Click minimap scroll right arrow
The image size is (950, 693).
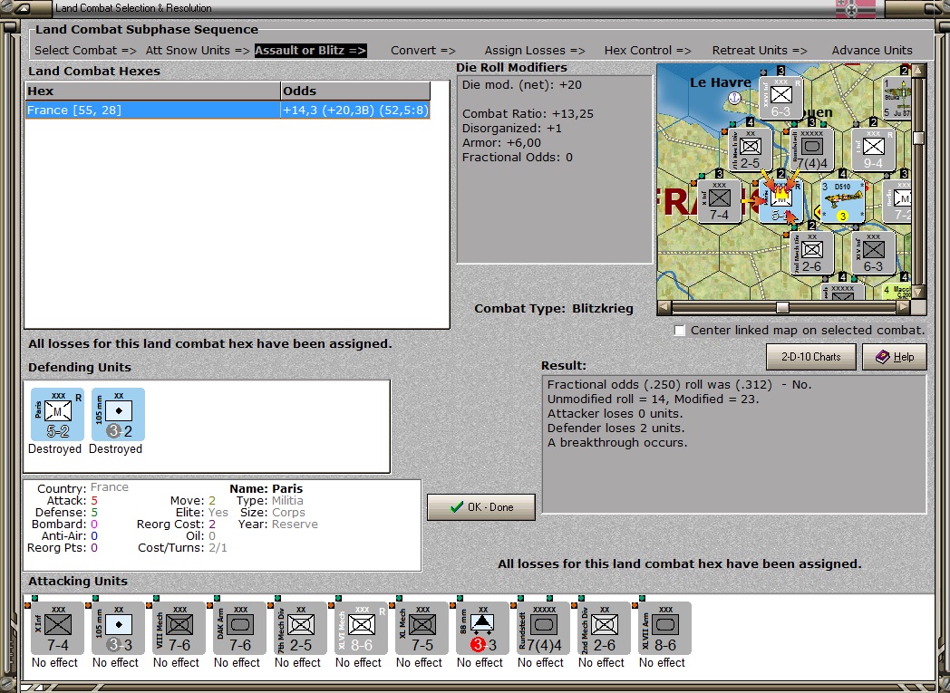click(x=904, y=307)
